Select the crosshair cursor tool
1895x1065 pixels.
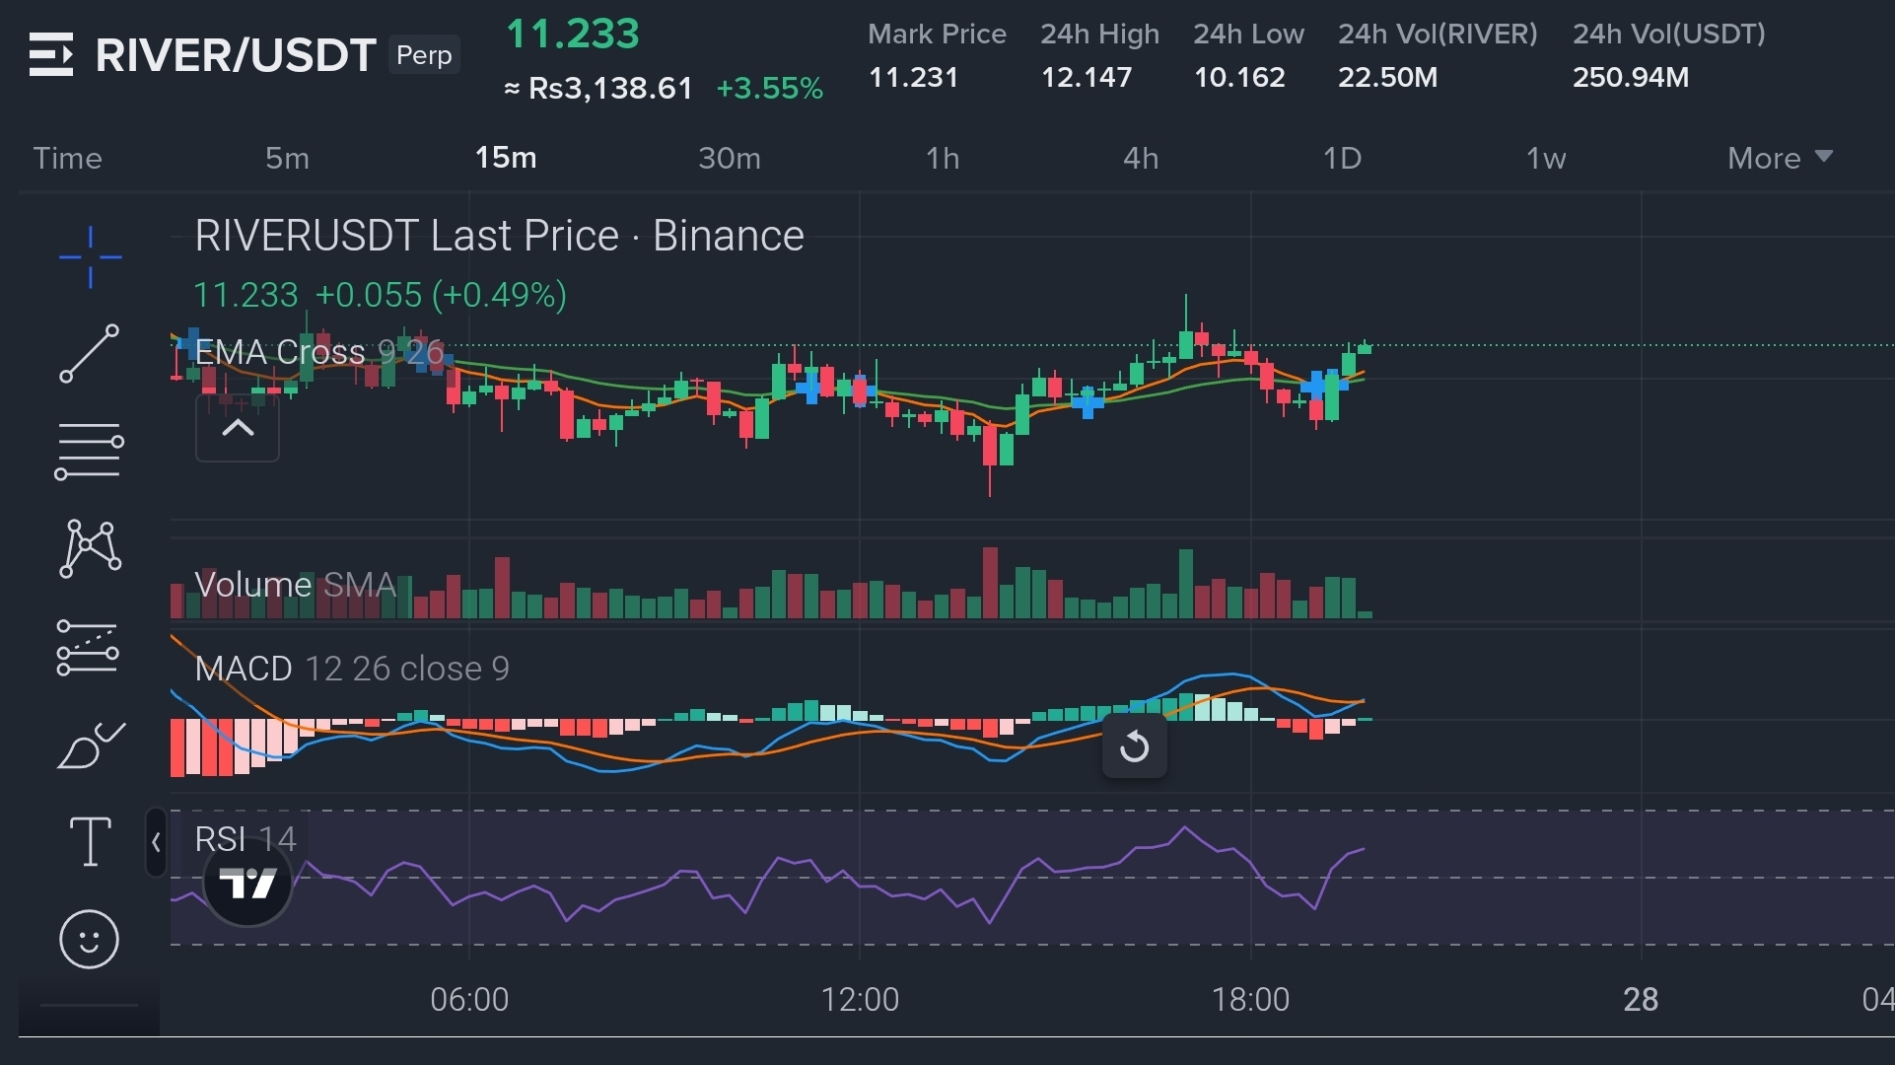tap(90, 257)
